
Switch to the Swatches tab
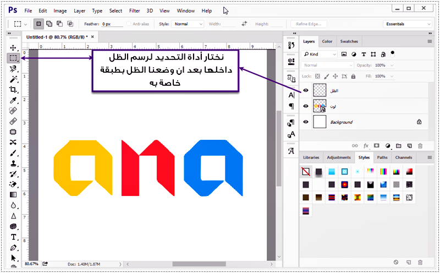349,41
